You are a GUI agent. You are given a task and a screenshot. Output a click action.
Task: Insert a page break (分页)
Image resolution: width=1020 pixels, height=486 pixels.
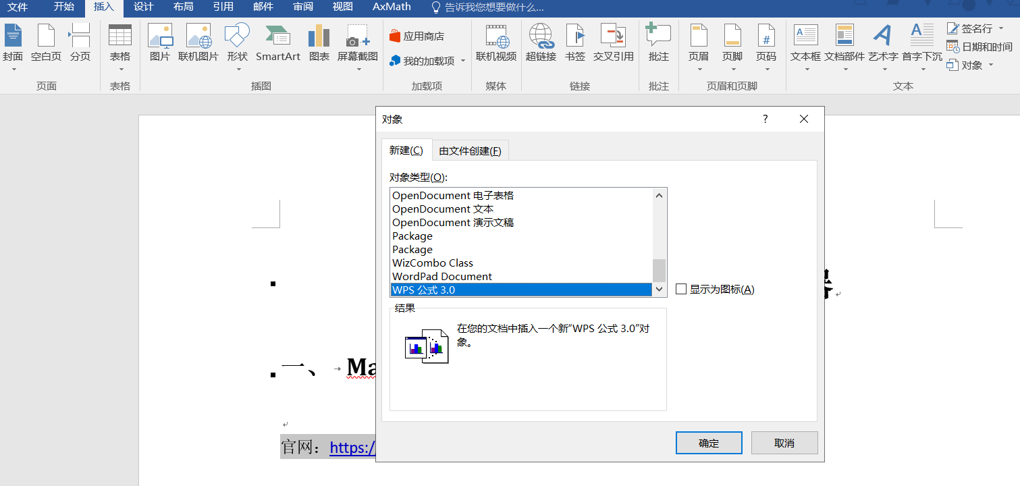coord(80,43)
